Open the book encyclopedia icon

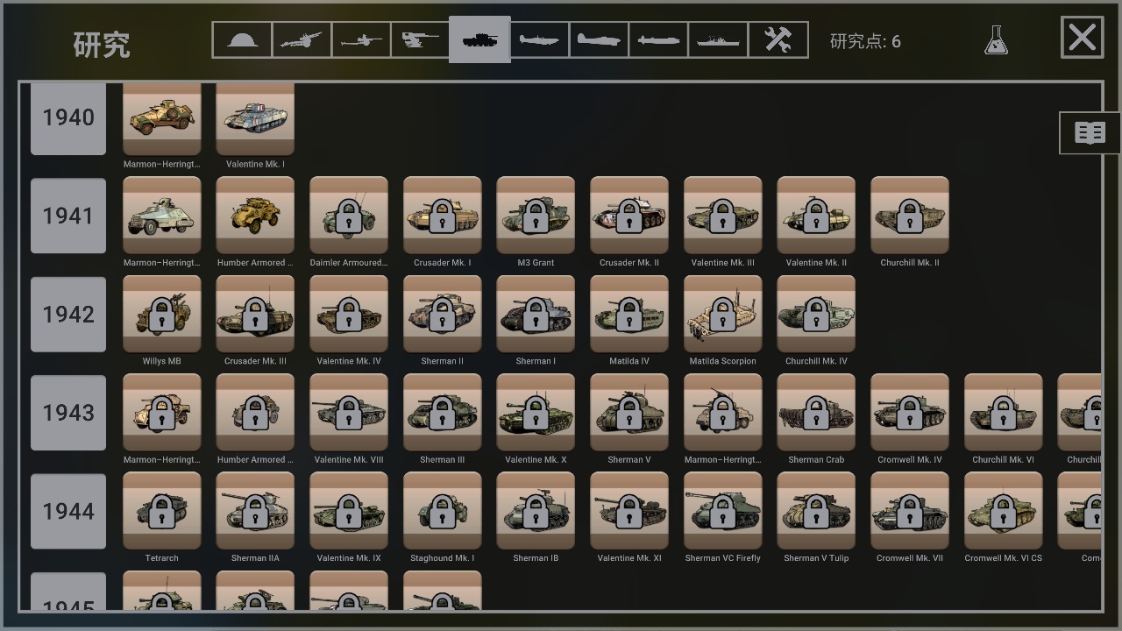pyautogui.click(x=1090, y=133)
